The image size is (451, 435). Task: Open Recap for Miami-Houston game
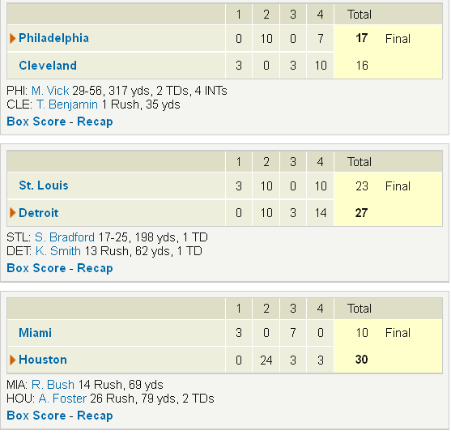pos(95,416)
